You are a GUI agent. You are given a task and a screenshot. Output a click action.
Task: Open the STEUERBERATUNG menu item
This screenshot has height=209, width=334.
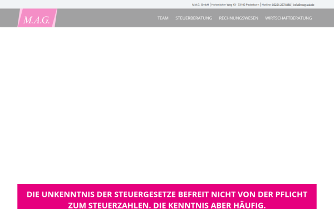coord(194,18)
